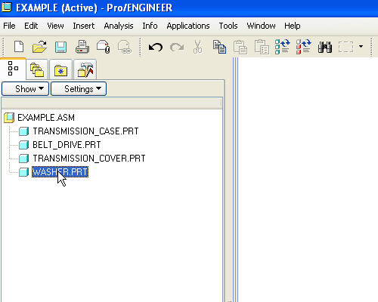Redo the last undone action
This screenshot has height=302, width=378.
tap(177, 47)
